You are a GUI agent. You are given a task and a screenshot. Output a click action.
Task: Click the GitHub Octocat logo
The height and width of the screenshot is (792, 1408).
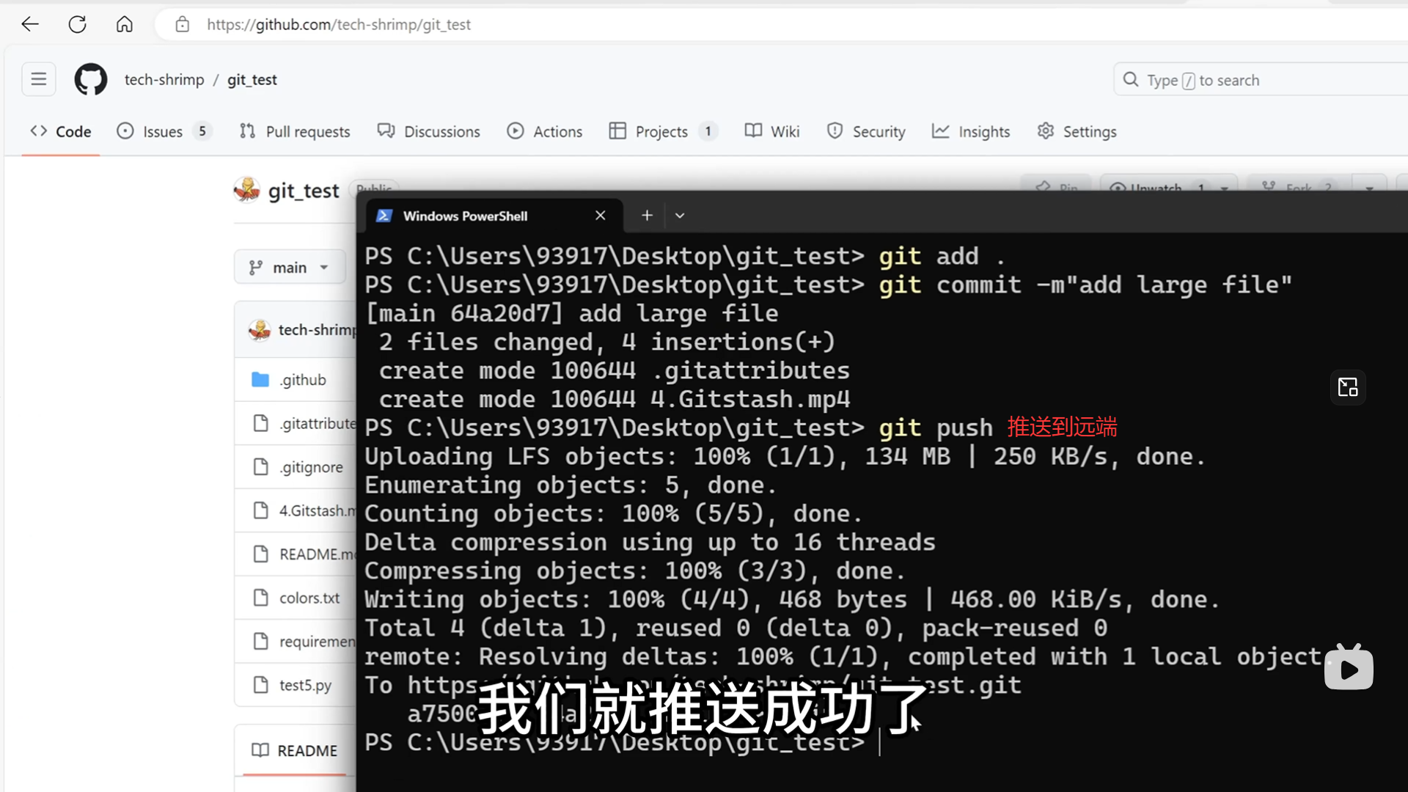pos(91,79)
